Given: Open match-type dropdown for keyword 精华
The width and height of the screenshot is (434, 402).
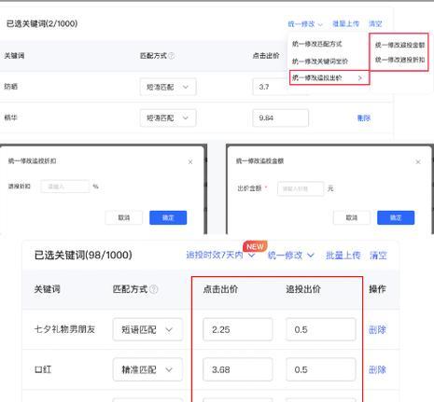Looking at the screenshot, I should [168, 118].
